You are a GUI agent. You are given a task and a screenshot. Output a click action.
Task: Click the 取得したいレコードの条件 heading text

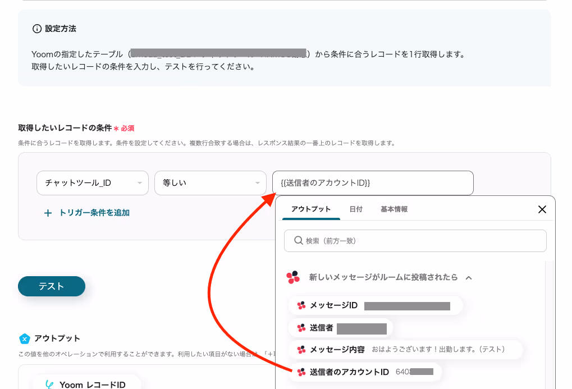(65, 128)
